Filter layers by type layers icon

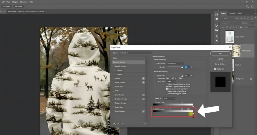point(244,19)
